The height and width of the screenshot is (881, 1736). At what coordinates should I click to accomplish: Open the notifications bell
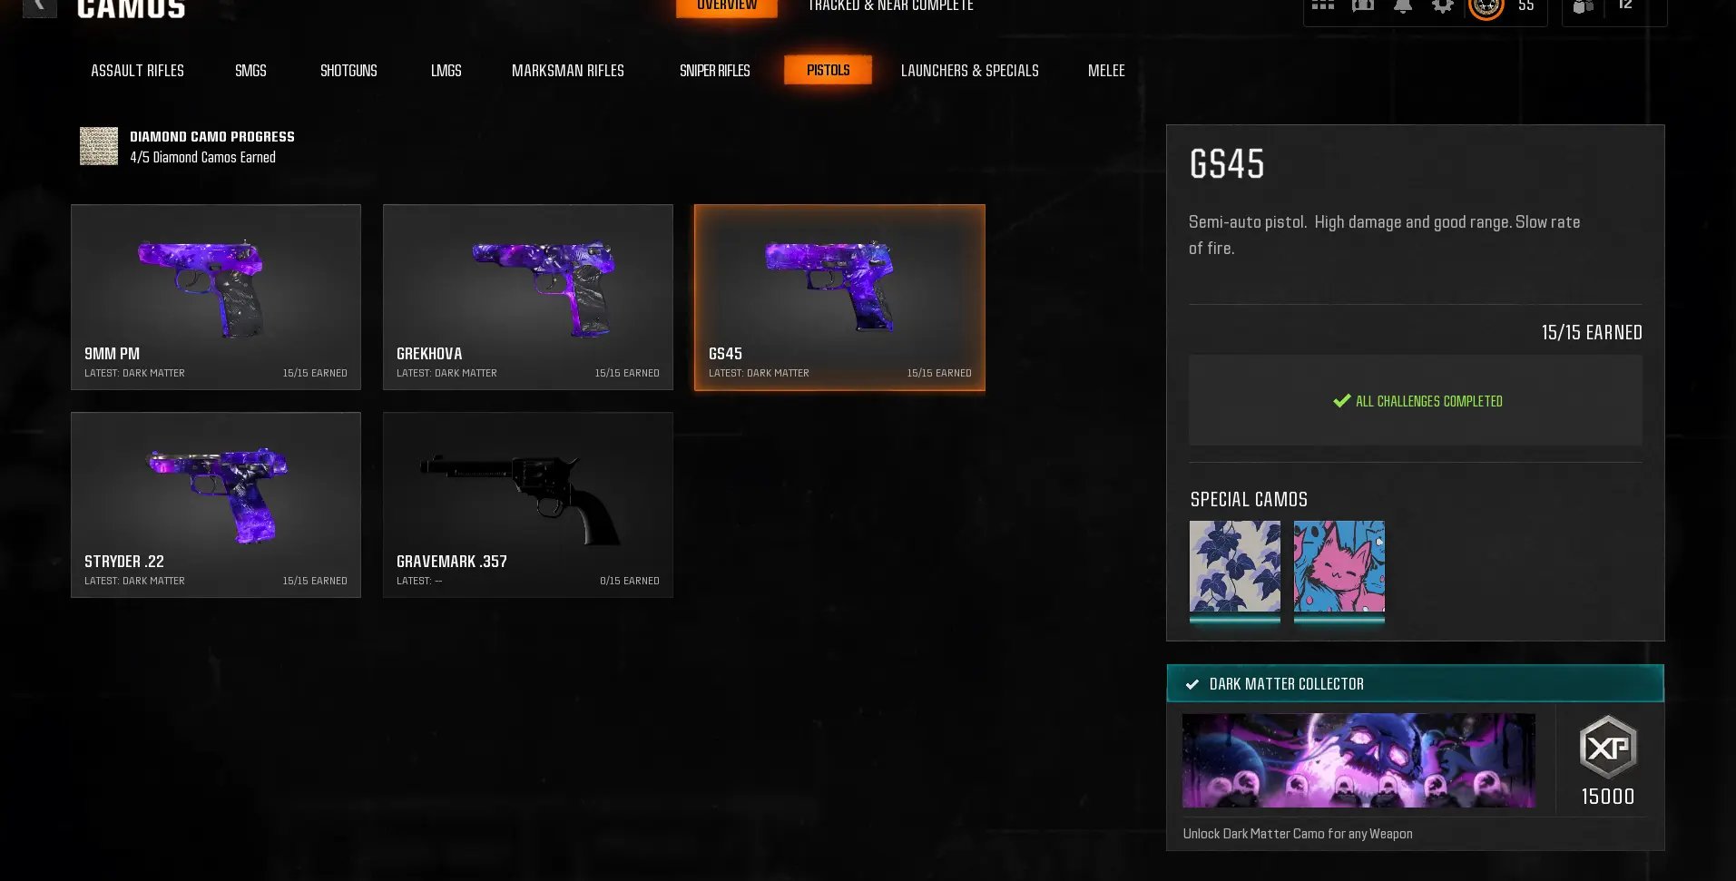[x=1403, y=5]
